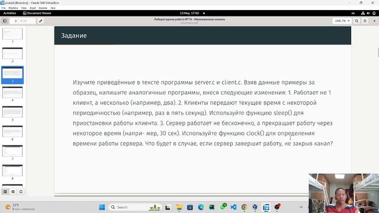379x213 pixels.
Task: Click the network status icon in top bar
Action: tap(363, 13)
